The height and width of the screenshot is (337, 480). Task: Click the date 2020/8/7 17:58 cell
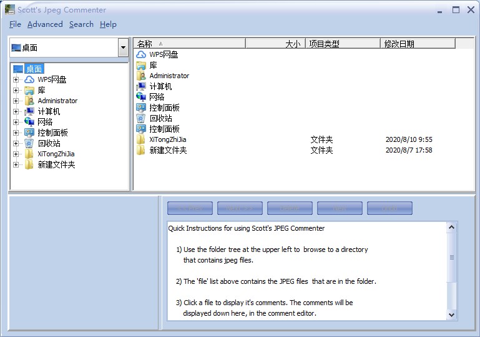[x=409, y=150]
